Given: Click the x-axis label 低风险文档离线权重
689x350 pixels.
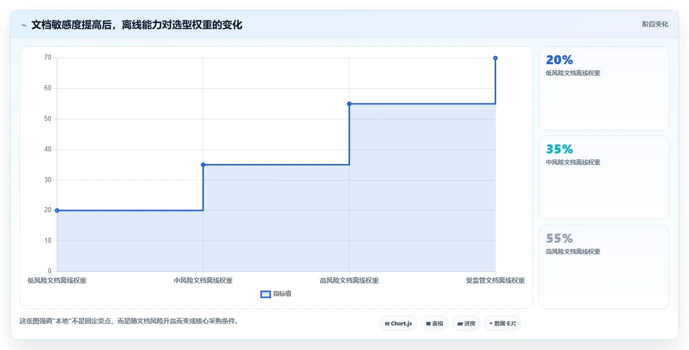Looking at the screenshot, I should tap(57, 281).
